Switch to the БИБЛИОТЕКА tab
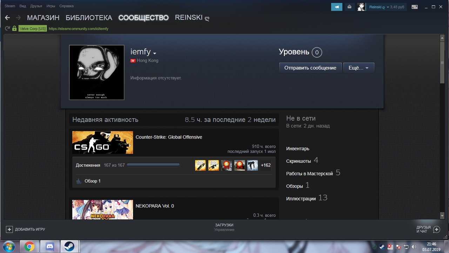 (x=89, y=17)
